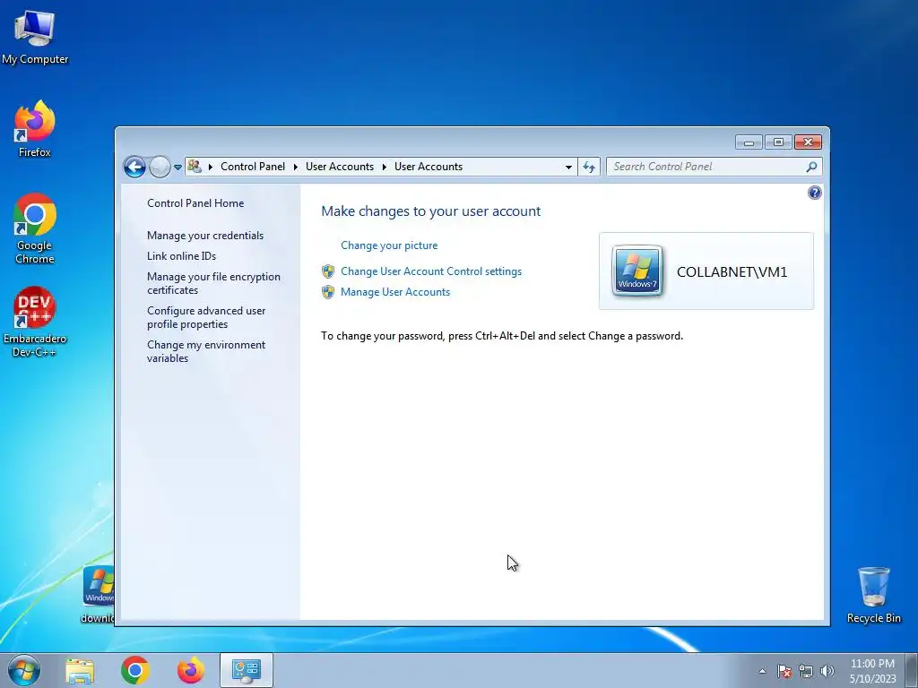Launch Firefox from desktop shortcut
The height and width of the screenshot is (688, 918).
(35, 129)
